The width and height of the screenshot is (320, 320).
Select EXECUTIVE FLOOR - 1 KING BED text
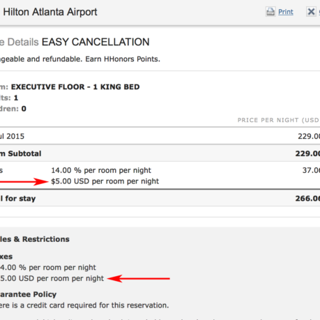(75, 87)
